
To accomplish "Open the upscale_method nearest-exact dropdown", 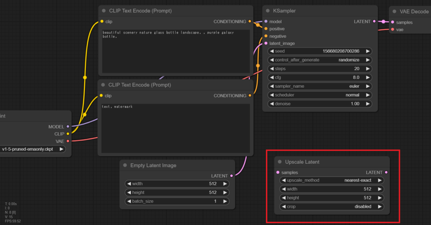I will coord(331,181).
